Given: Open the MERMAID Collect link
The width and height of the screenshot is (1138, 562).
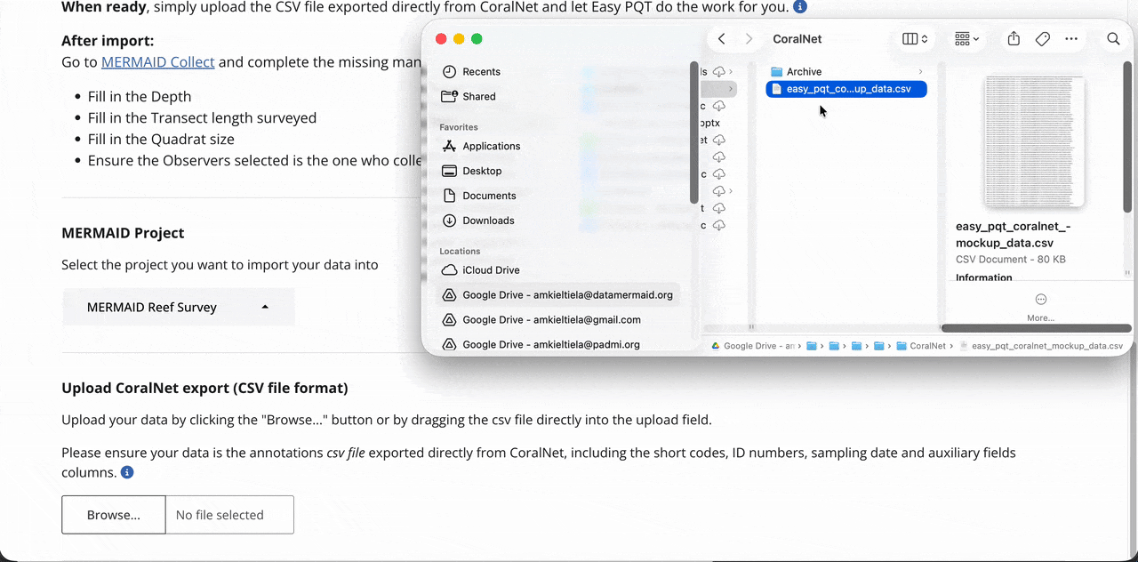Looking at the screenshot, I should [157, 62].
